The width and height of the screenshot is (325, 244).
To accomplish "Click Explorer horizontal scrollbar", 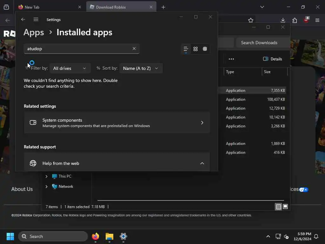I will coord(190,200).
